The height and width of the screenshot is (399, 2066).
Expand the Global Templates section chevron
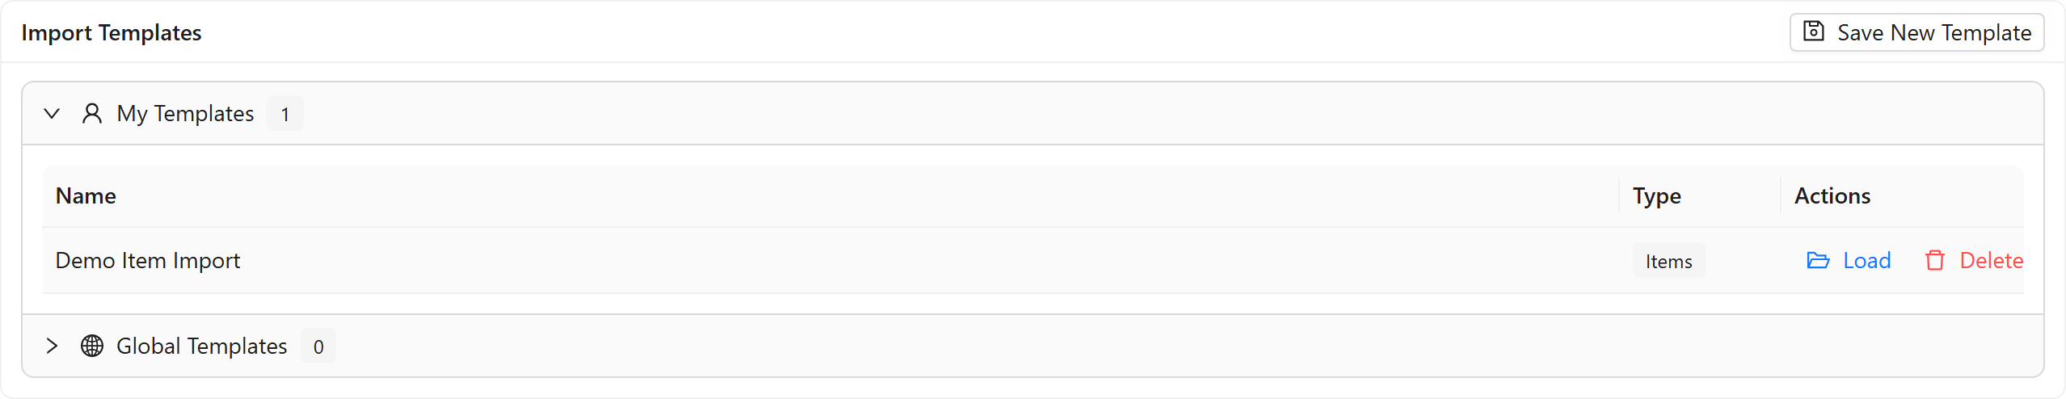pyautogui.click(x=52, y=346)
